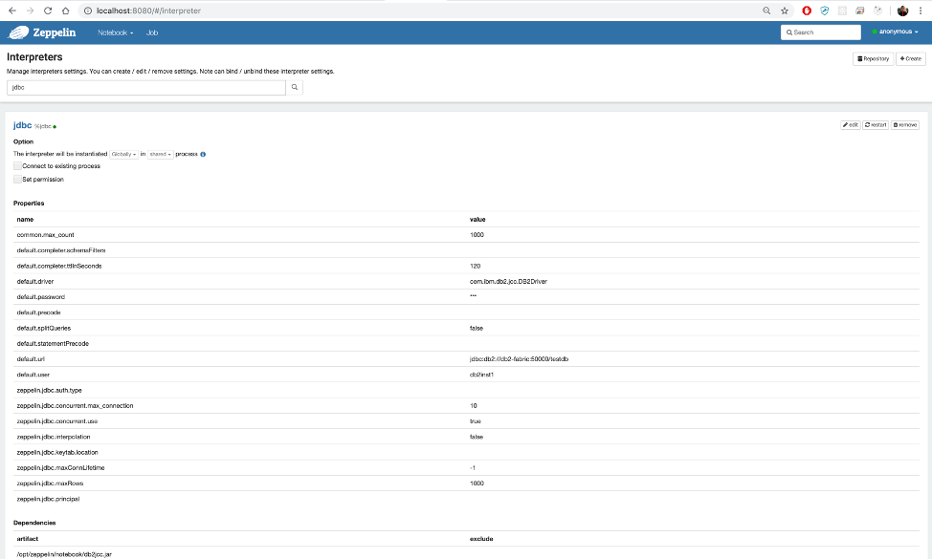Open the Job menu item
This screenshot has width=932, height=559.
point(152,32)
